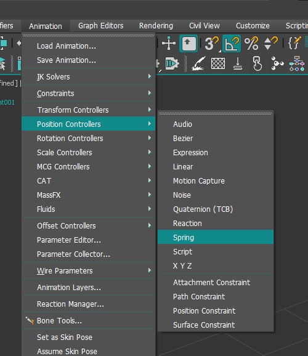Open the Civil View menu
The image size is (308, 356).
pyautogui.click(x=205, y=26)
